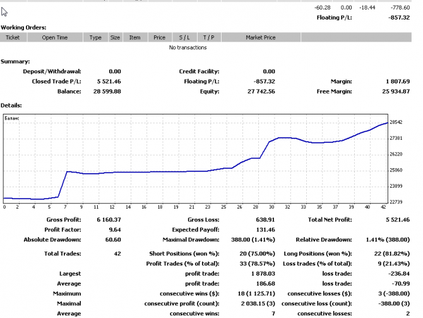Select Balance value 28 599.88
This screenshot has width=423, height=318.
pyautogui.click(x=107, y=92)
